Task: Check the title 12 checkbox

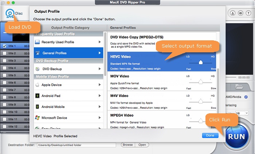Action: [4, 126]
